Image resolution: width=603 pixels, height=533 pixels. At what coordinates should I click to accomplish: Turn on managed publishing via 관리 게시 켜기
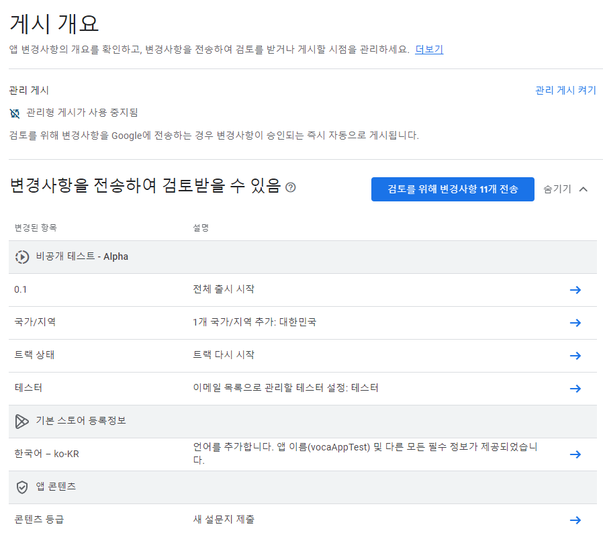pyautogui.click(x=565, y=90)
